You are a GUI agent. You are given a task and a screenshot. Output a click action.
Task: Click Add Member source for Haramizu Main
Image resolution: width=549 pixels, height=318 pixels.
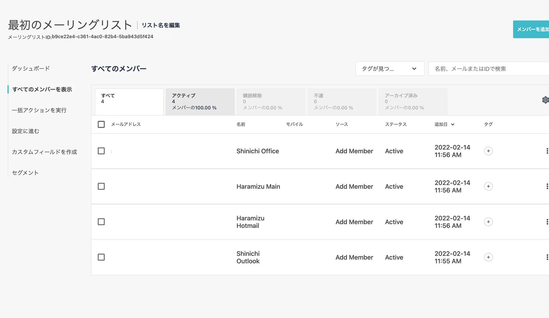pos(354,186)
